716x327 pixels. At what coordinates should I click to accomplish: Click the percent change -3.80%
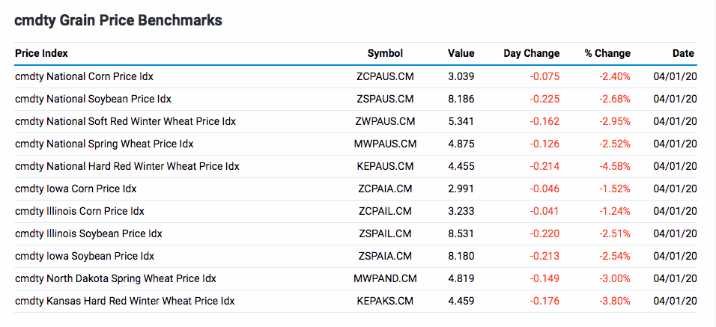615,301
